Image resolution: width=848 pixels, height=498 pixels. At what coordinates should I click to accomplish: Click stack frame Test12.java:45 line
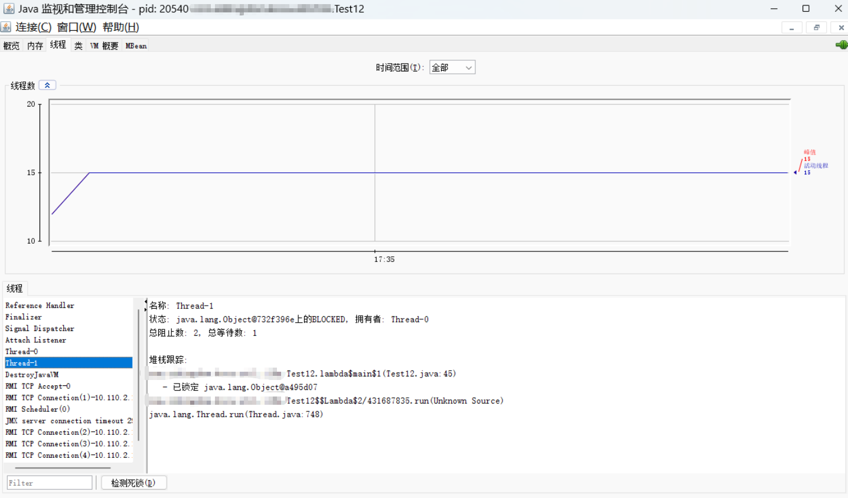[371, 373]
